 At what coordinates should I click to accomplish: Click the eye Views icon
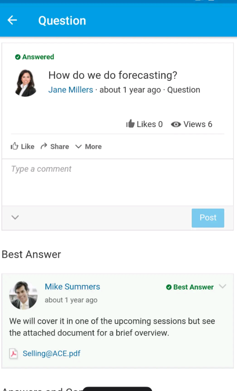(176, 124)
